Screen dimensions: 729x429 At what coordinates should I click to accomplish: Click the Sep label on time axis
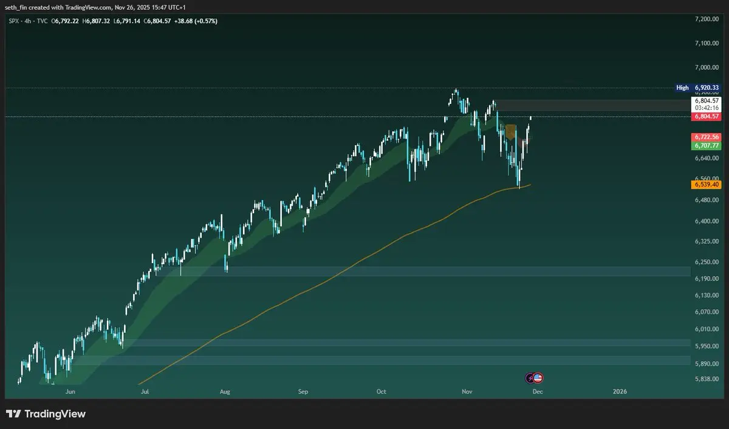(303, 392)
